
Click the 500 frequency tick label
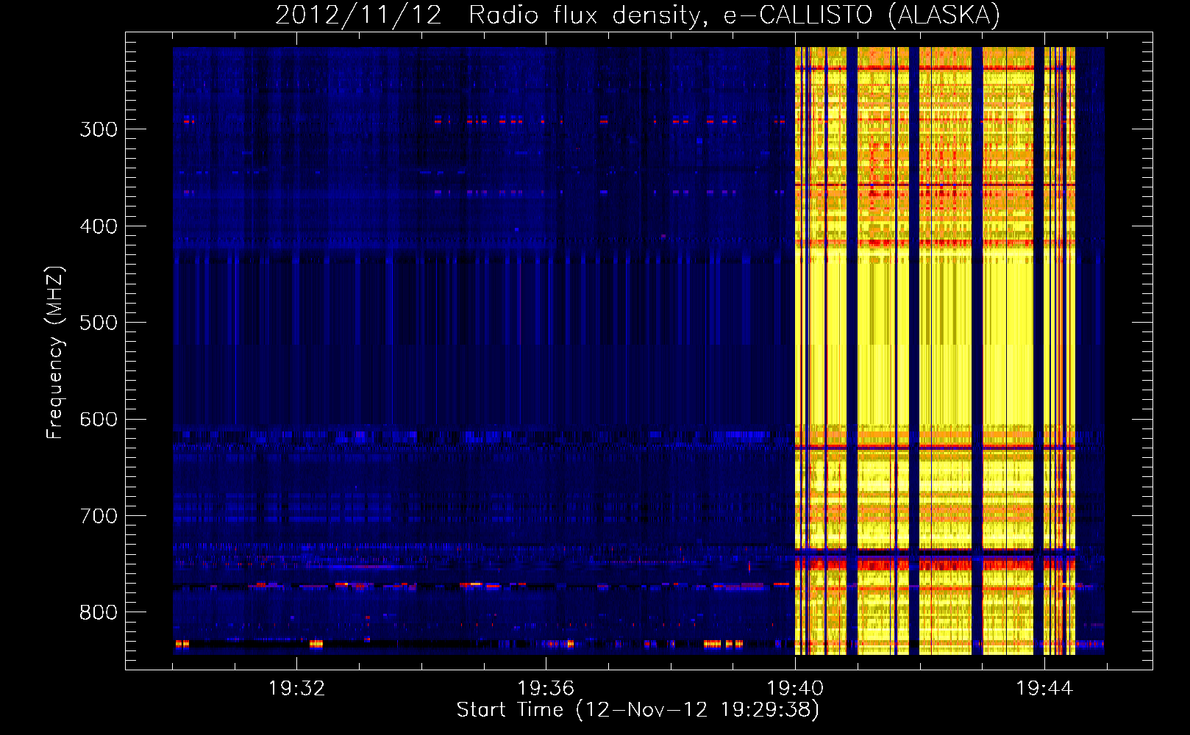click(99, 323)
